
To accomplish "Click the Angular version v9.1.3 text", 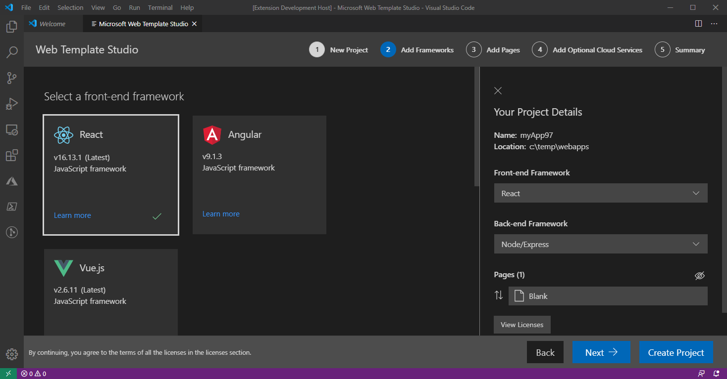I will (212, 156).
